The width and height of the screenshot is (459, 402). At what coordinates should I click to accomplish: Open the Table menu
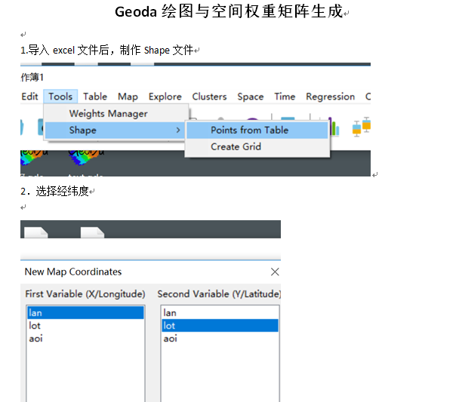95,97
